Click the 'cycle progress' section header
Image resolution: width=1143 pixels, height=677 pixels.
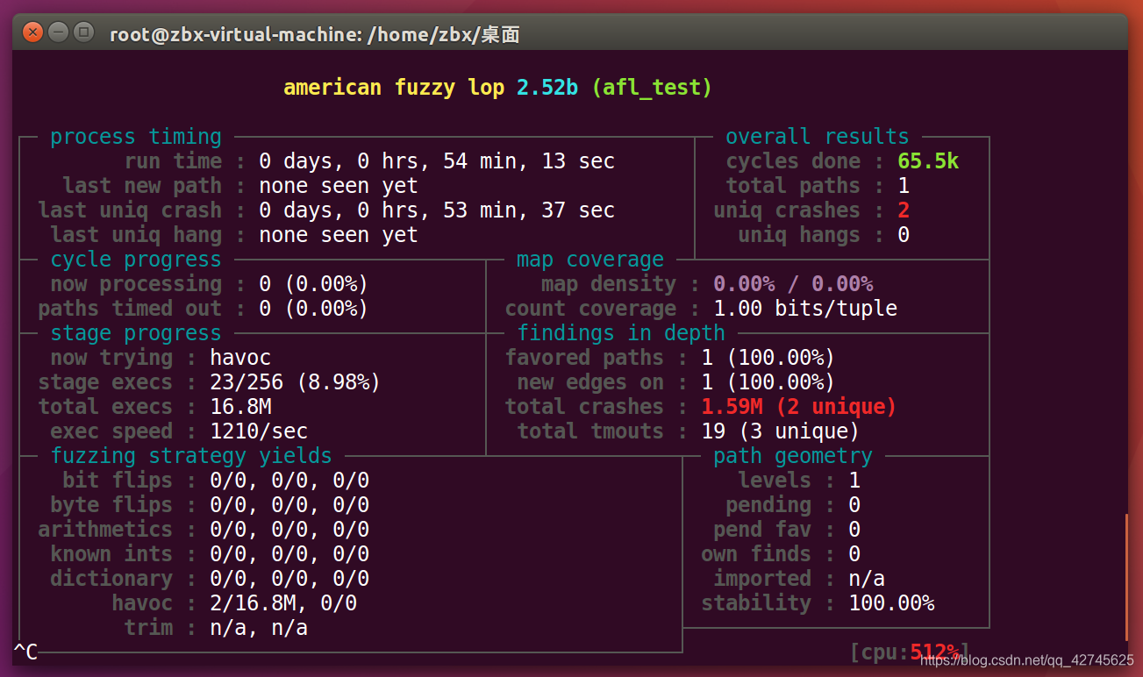click(x=136, y=260)
